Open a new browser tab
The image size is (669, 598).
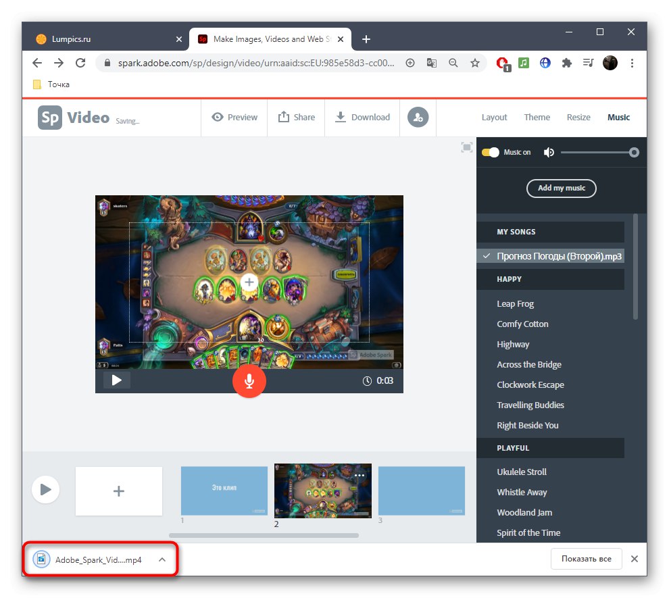(366, 39)
